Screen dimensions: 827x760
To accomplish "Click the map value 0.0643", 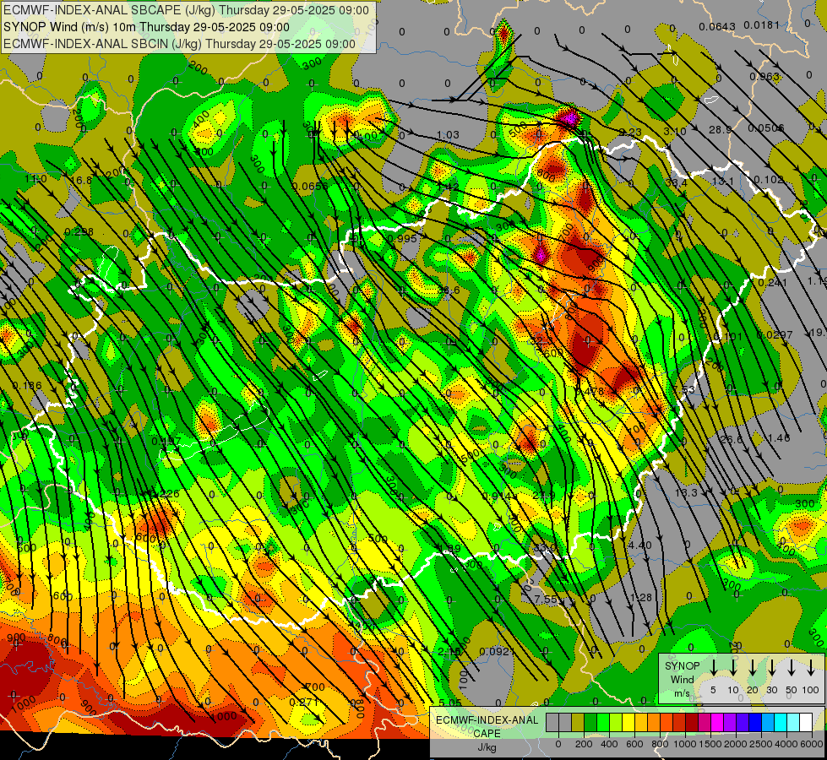I will pyautogui.click(x=717, y=27).
